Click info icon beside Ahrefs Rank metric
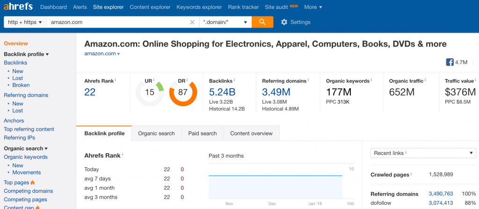The width and height of the screenshot is (479, 209). (x=116, y=80)
